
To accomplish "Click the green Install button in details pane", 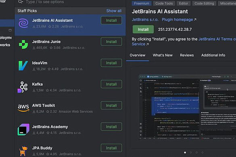I will point(143,29).
